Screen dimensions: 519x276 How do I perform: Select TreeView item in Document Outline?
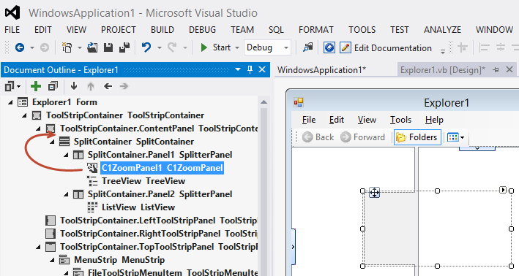point(143,181)
